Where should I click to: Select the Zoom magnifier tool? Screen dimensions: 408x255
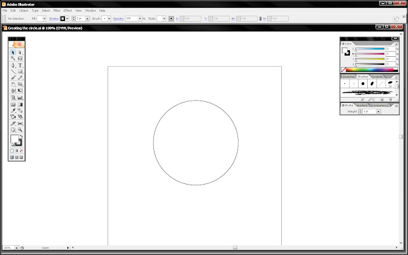tap(20, 130)
